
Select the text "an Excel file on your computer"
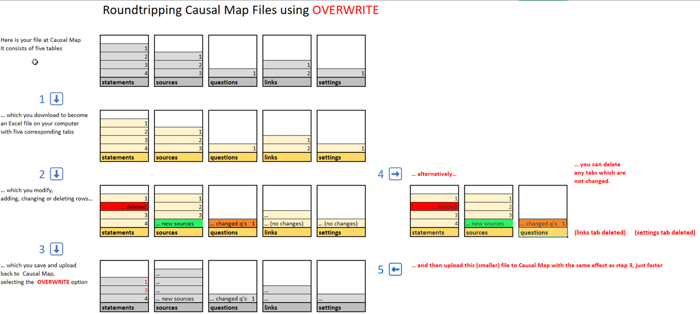[39, 123]
